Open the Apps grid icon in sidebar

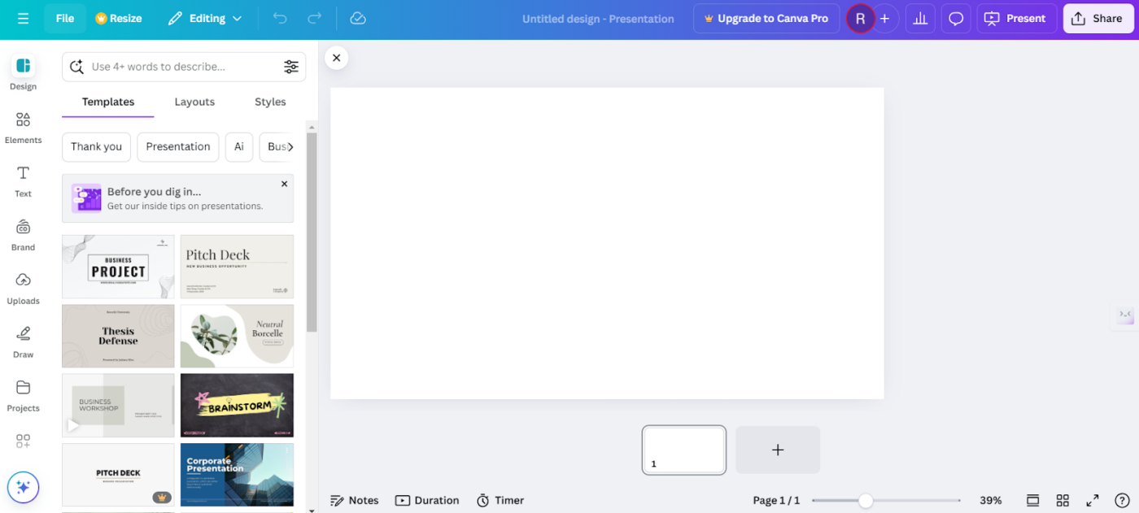(23, 441)
